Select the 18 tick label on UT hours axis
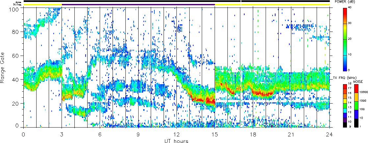The width and height of the screenshot is (368, 143). coord(253,134)
